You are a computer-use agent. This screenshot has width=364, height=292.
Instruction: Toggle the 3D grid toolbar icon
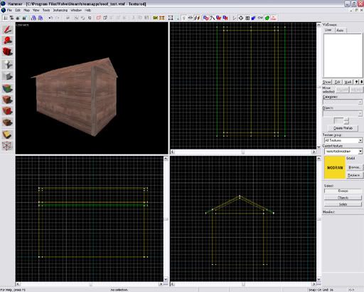point(11,18)
